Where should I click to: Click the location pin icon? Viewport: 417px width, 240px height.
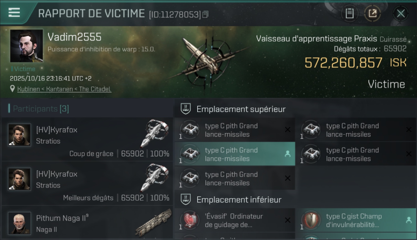[13, 89]
